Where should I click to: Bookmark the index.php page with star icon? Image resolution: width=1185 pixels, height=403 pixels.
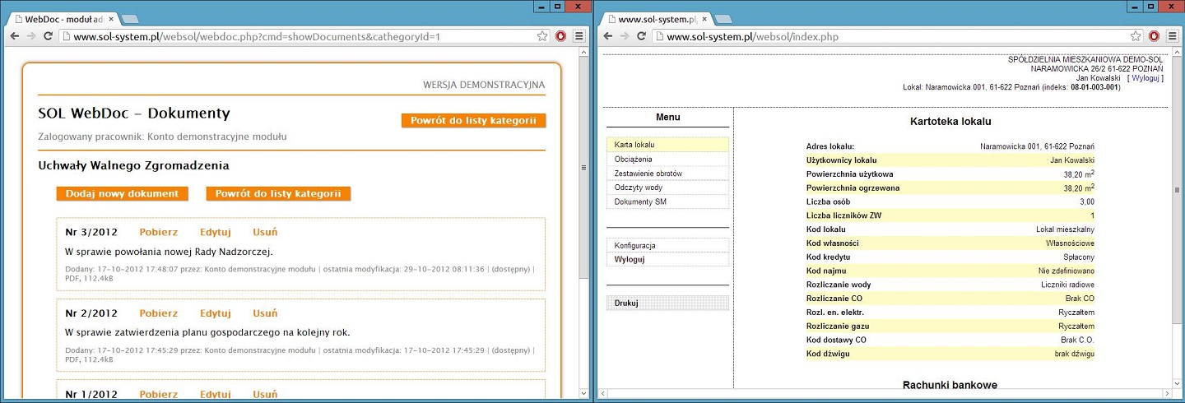coord(1136,36)
